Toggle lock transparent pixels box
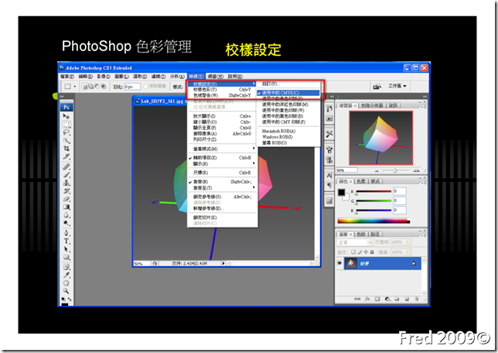498x353 pixels. 353,252
